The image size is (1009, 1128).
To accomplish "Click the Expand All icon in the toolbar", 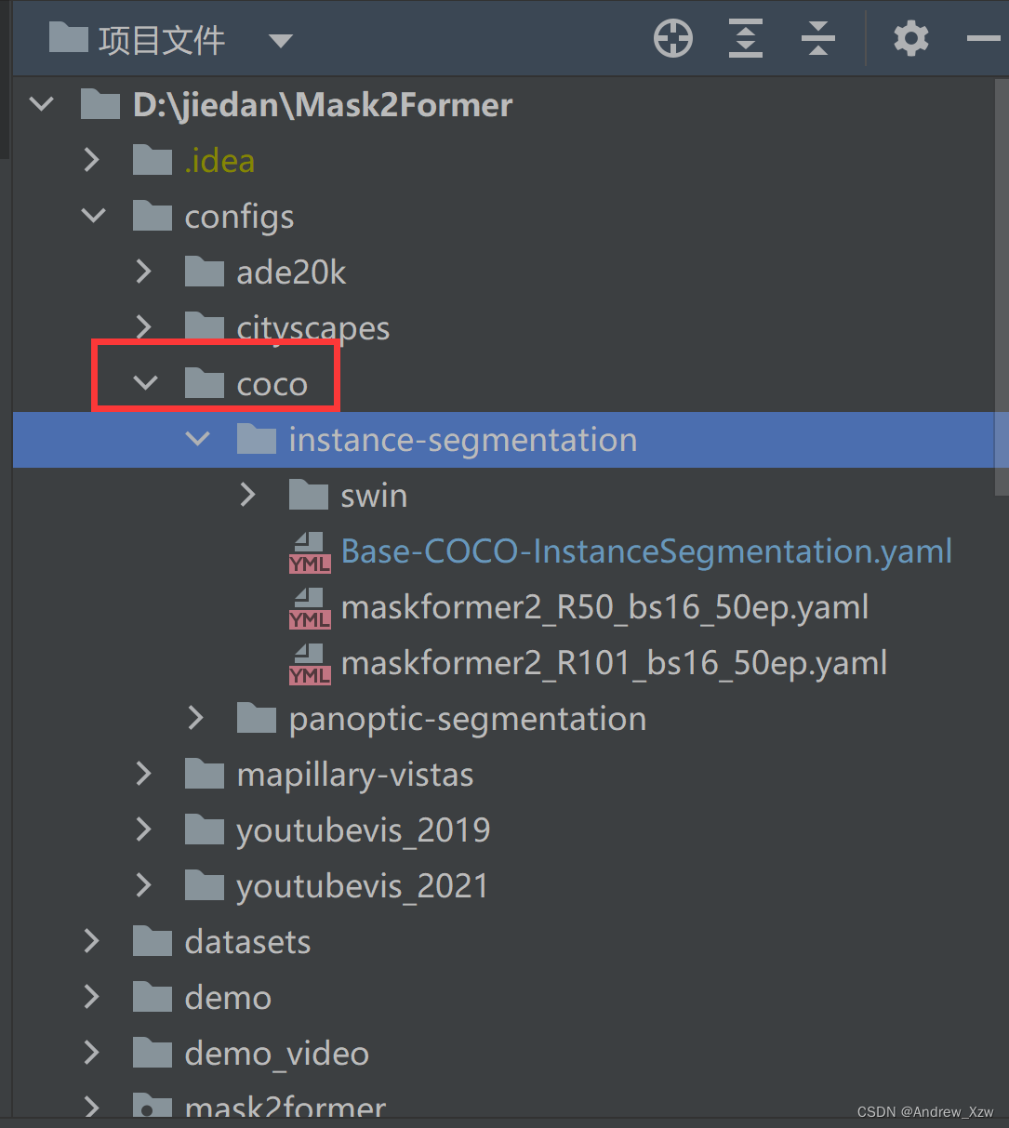I will coord(745,38).
